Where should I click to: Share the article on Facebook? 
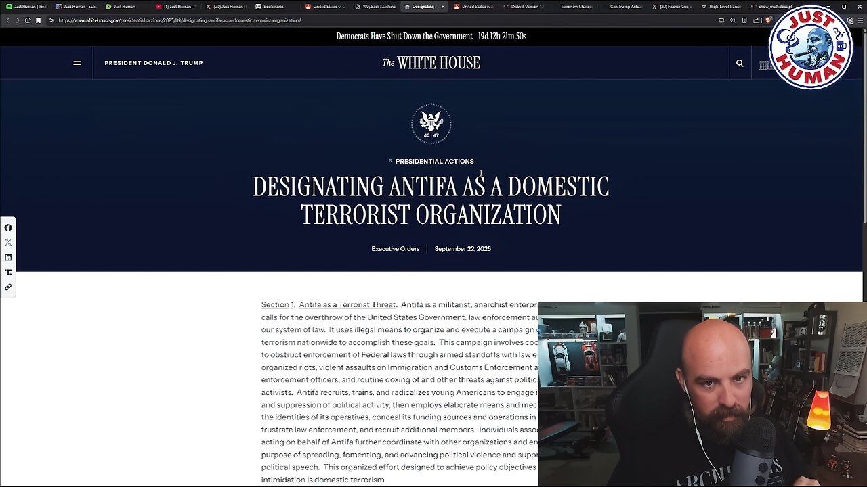[x=8, y=228]
